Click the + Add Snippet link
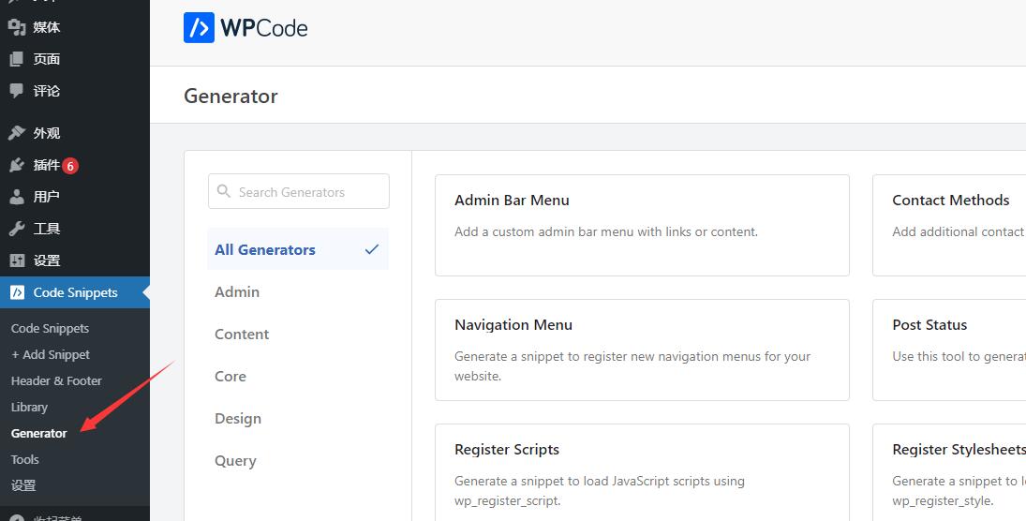The width and height of the screenshot is (1026, 521). pos(51,355)
